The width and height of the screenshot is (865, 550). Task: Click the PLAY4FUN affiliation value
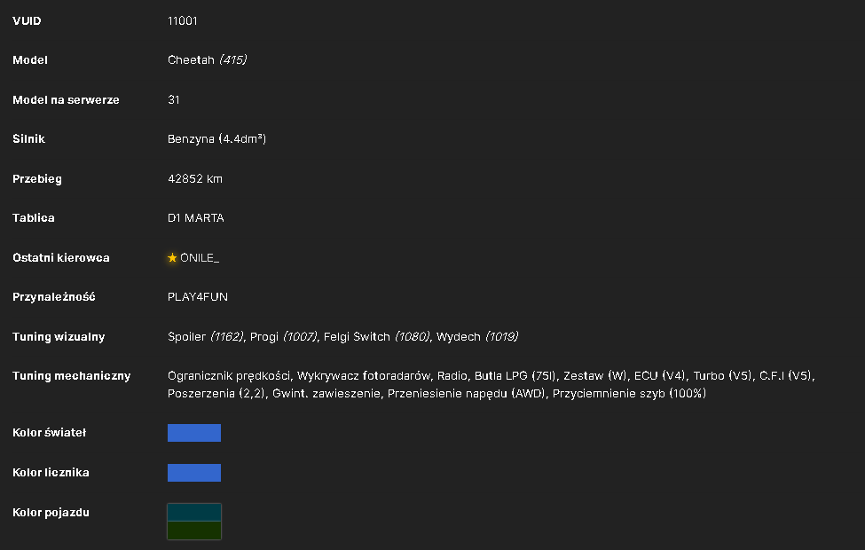tap(198, 297)
